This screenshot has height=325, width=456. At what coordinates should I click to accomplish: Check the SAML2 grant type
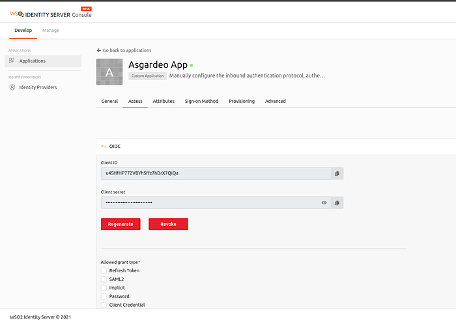pyautogui.click(x=104, y=279)
